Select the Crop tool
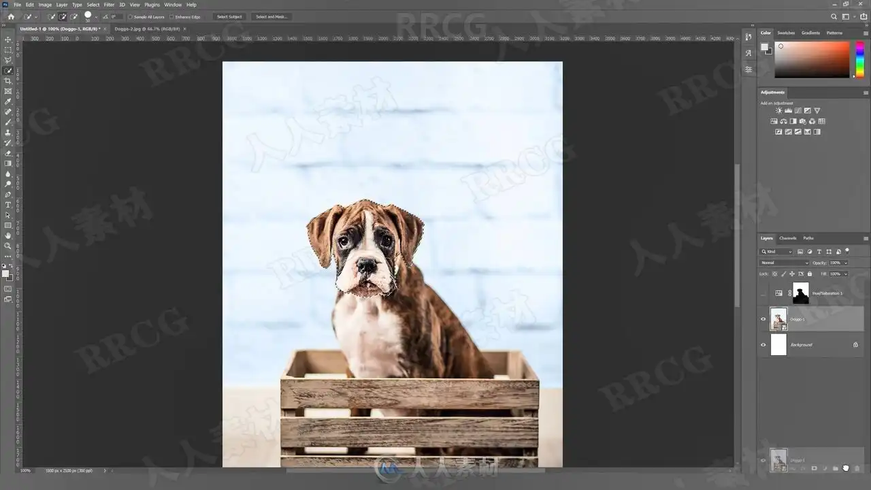This screenshot has height=490, width=871. coord(8,81)
